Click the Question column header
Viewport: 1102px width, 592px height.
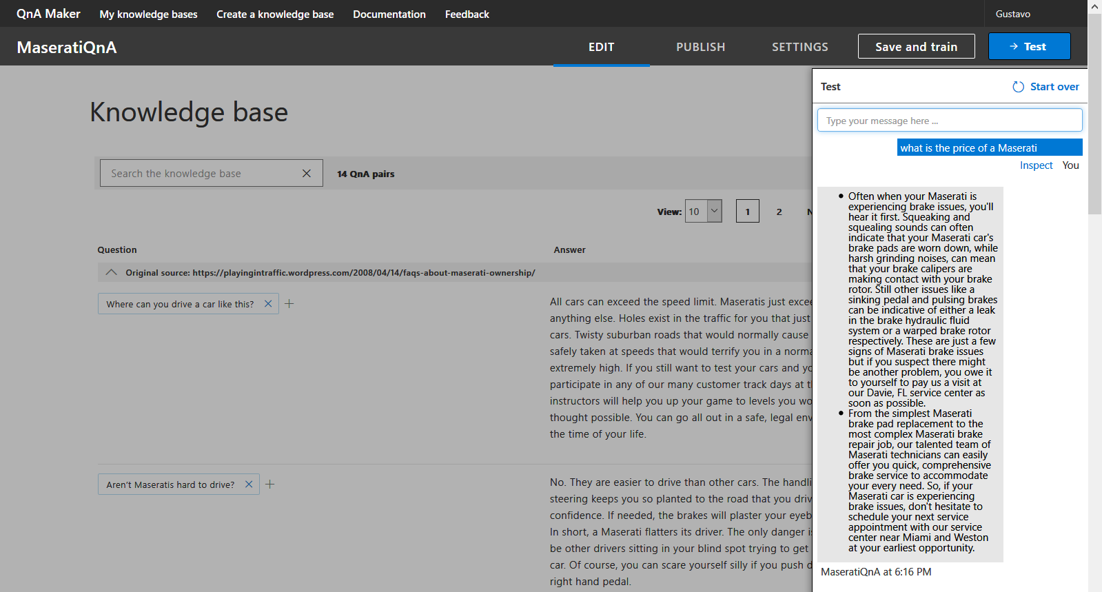pyautogui.click(x=117, y=250)
